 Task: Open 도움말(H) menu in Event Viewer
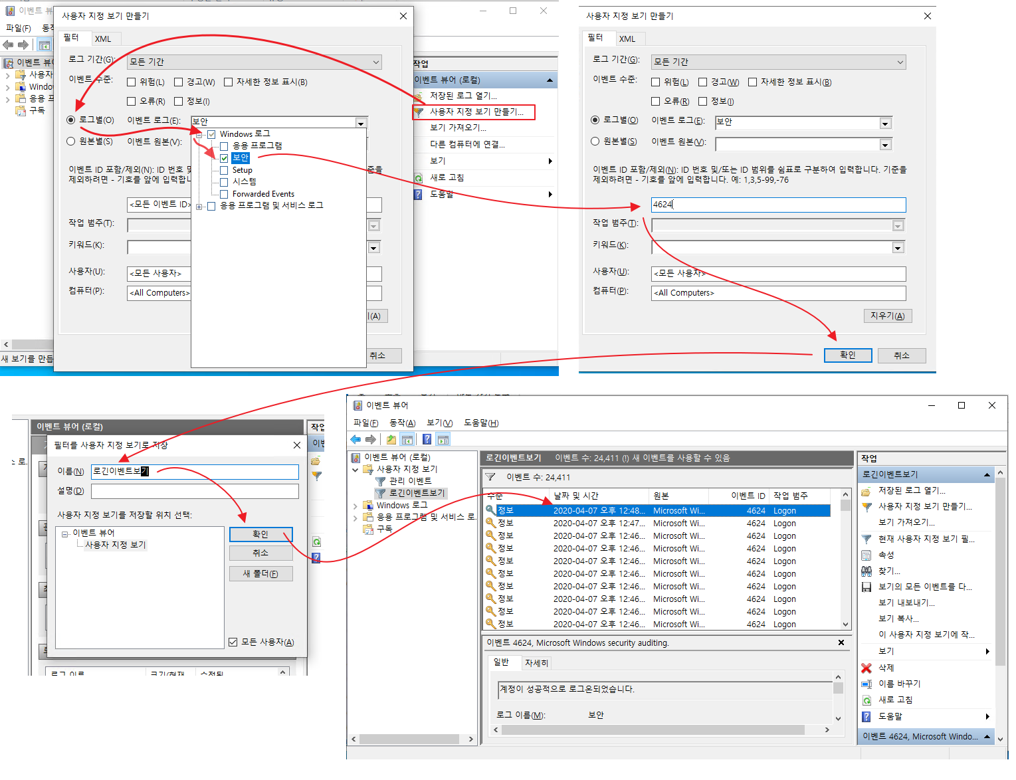click(x=481, y=423)
